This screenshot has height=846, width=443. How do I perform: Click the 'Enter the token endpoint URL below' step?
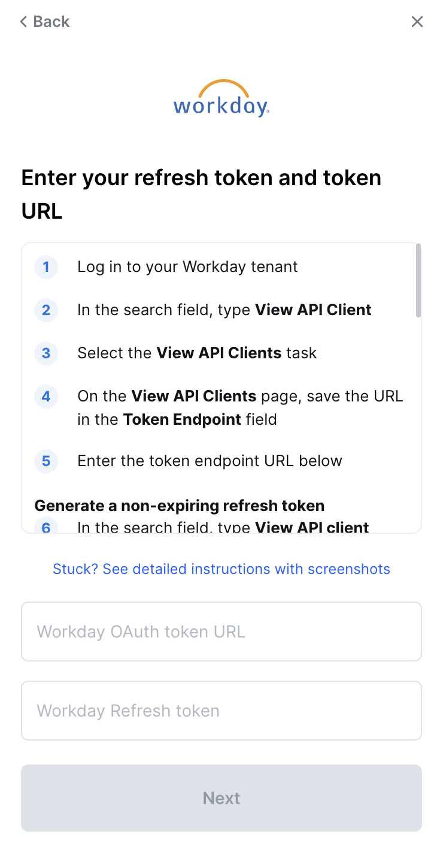210,461
